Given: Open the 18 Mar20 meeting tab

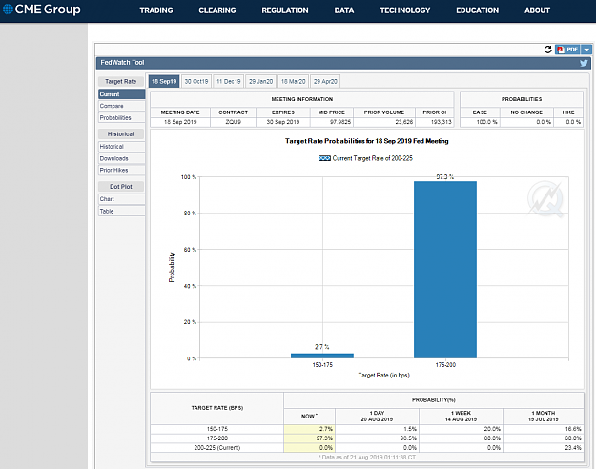Looking at the screenshot, I should [x=293, y=81].
